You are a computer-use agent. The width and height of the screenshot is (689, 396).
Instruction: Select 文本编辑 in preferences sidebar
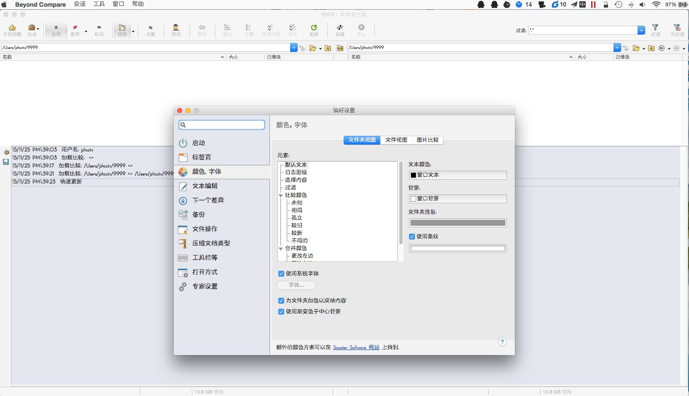(x=205, y=186)
